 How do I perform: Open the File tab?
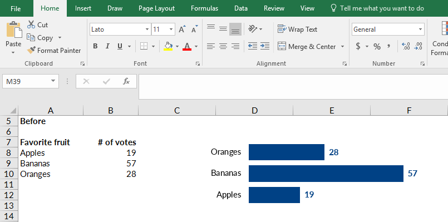coord(16,8)
